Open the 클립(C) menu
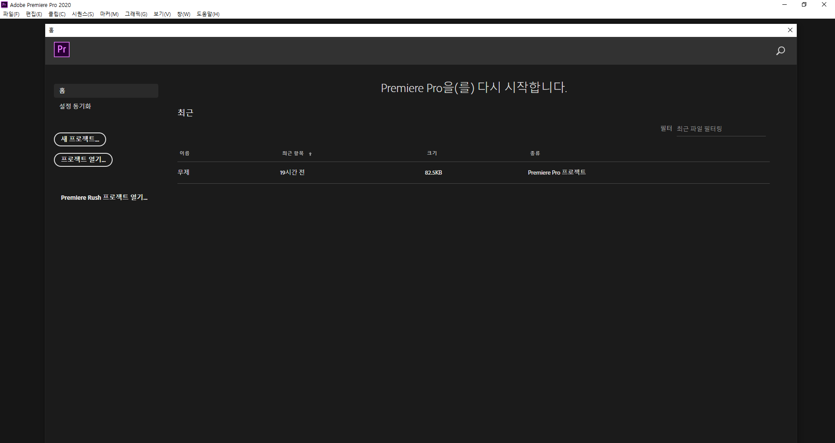 [x=57, y=14]
